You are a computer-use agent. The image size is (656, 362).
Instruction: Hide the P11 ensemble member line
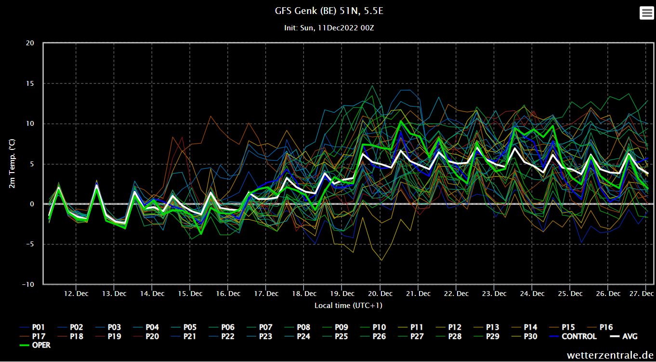click(x=411, y=328)
